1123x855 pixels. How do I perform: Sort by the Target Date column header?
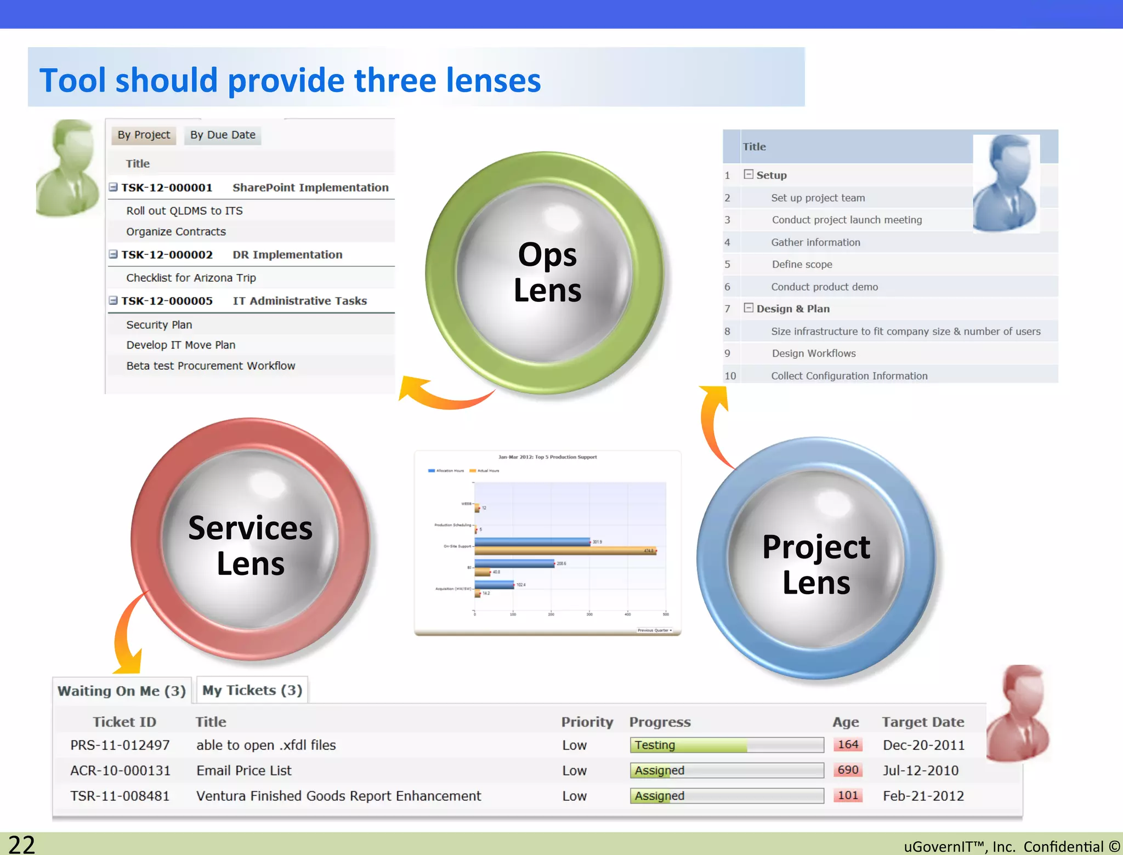(923, 722)
